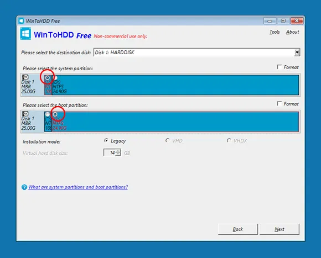Click the 'Please select the destination disk:' label
The width and height of the screenshot is (321, 258).
[56, 52]
